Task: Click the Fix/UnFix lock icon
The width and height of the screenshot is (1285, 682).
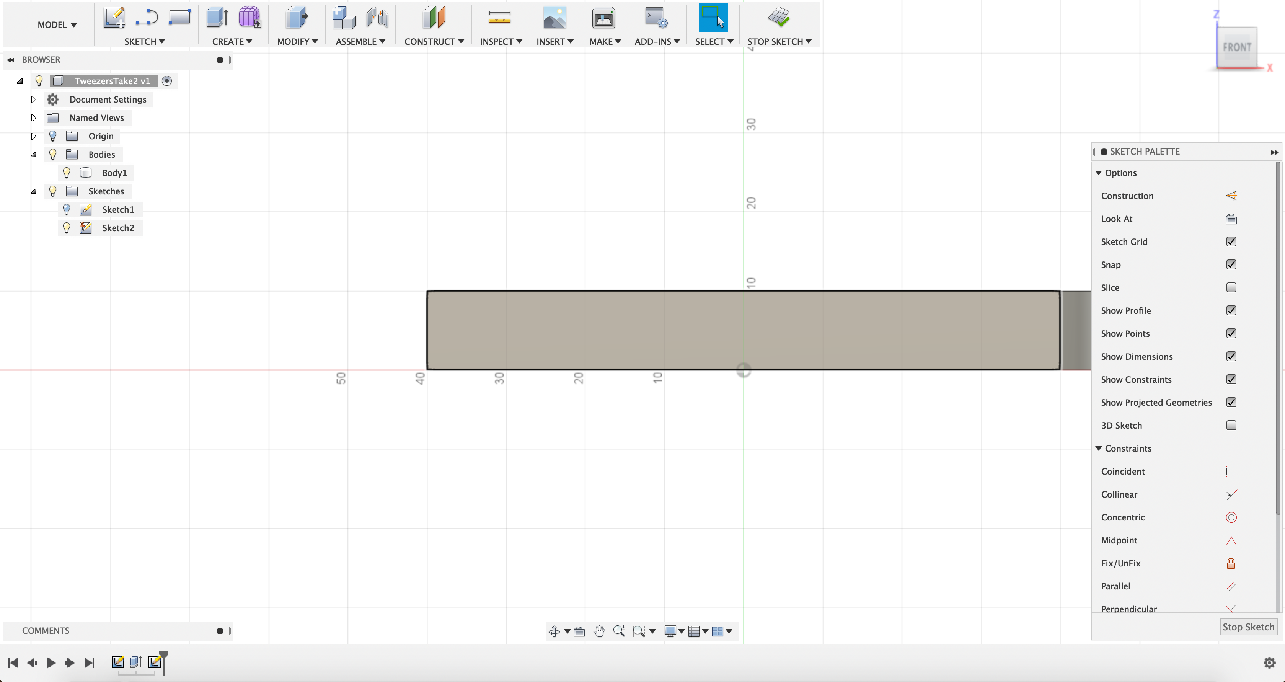Action: click(x=1231, y=563)
